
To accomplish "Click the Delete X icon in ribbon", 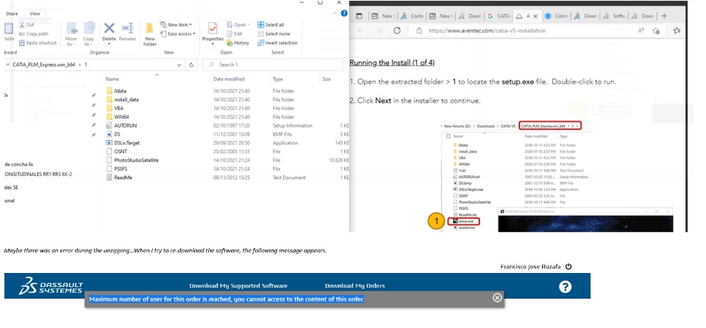I will pos(109,29).
